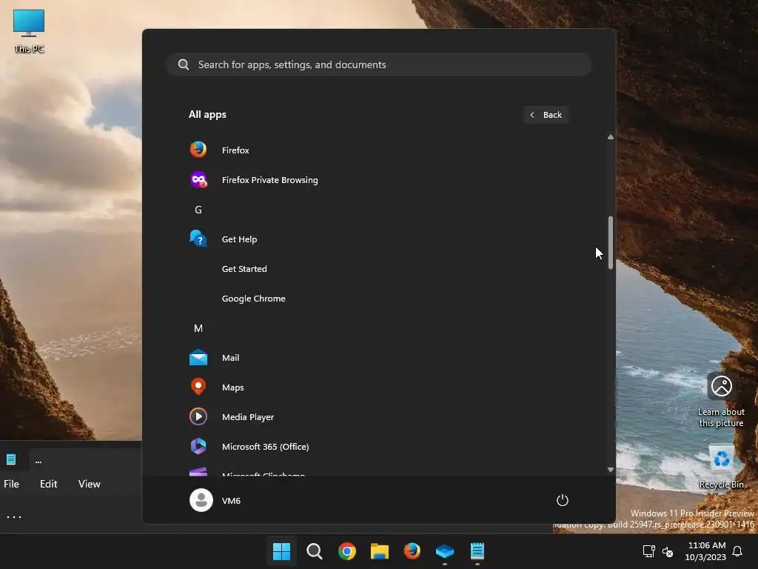Open the Edit menu in Notepad

tap(48, 484)
